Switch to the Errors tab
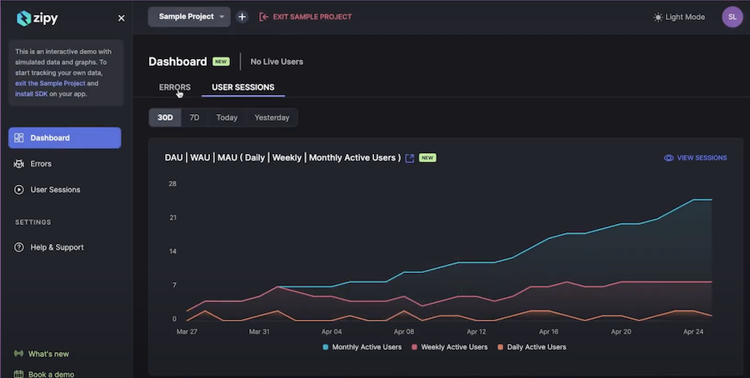The height and width of the screenshot is (378, 750). pos(175,87)
